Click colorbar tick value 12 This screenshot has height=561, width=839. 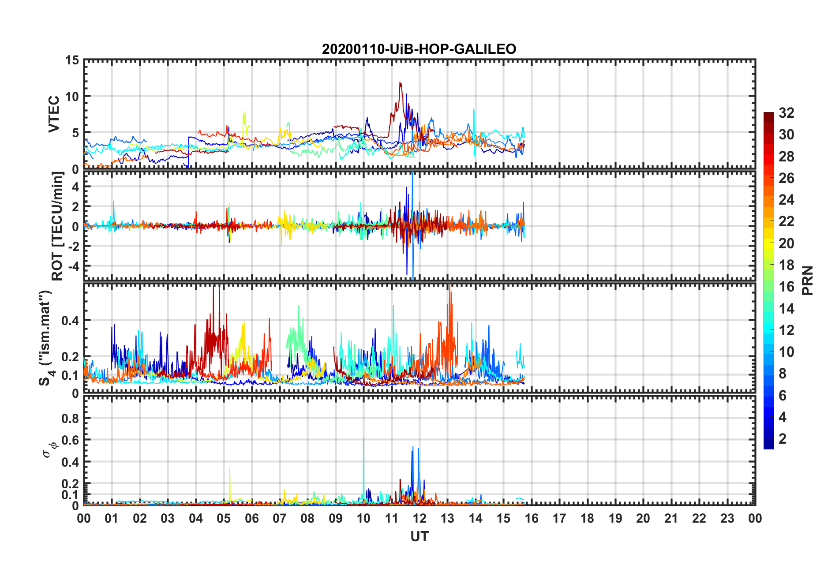787,330
